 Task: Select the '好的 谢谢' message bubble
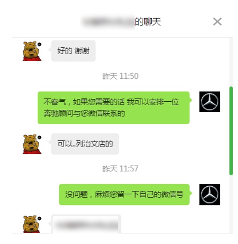tap(73, 51)
